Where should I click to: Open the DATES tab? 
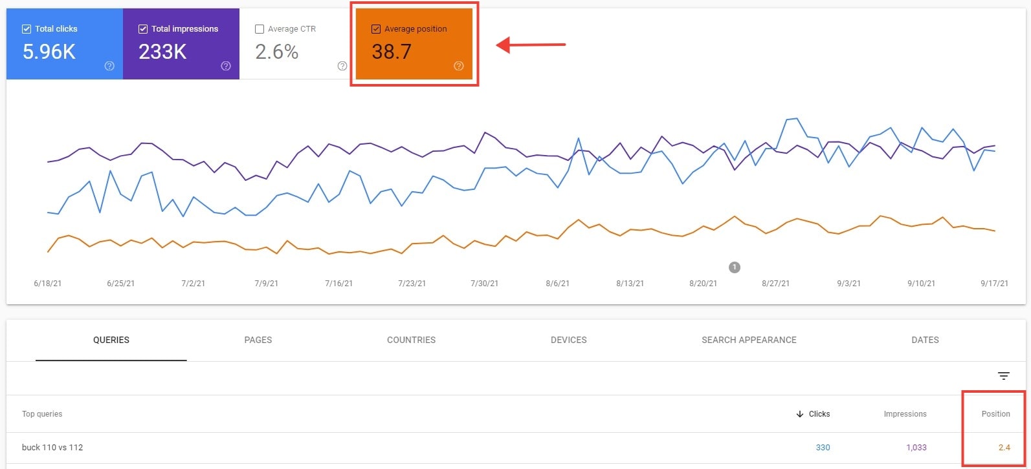coord(925,340)
